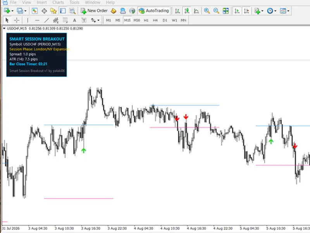Toggle Chart Shift icon

point(246,11)
